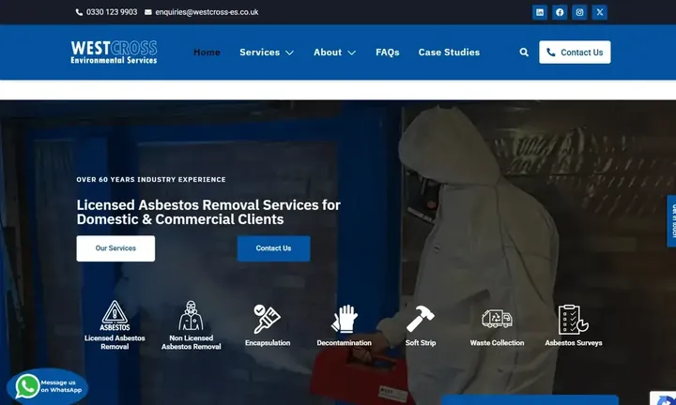
Task: Click the Our Services hero button
Action: click(115, 248)
